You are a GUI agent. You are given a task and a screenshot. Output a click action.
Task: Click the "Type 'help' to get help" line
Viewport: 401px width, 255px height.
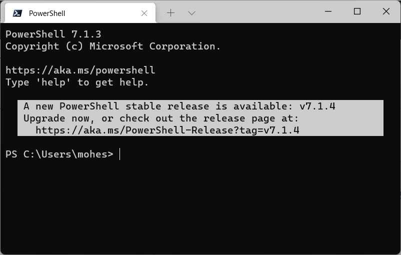pyautogui.click(x=77, y=82)
